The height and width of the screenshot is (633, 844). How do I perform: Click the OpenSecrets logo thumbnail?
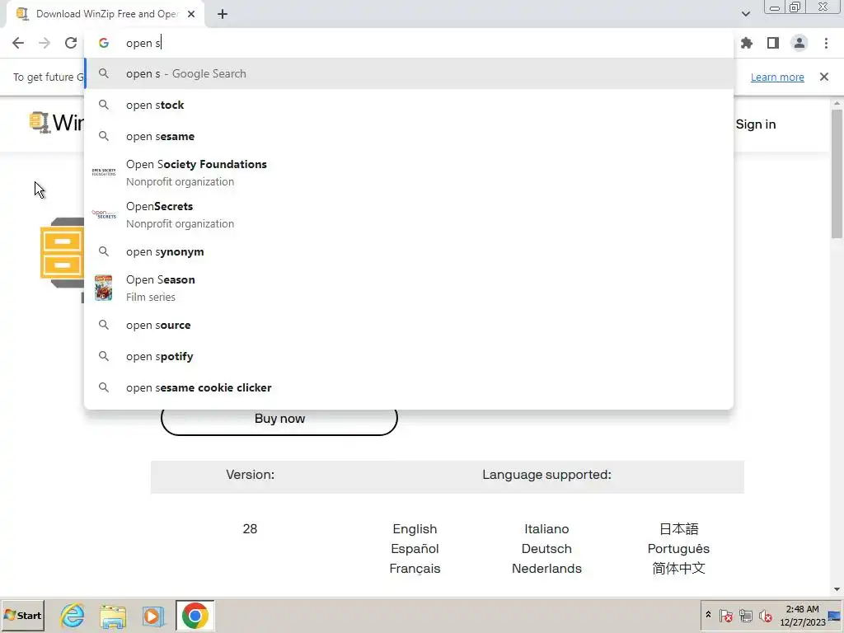(x=104, y=214)
